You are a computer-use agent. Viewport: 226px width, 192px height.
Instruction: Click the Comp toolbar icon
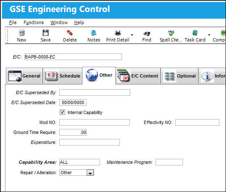[223, 33]
